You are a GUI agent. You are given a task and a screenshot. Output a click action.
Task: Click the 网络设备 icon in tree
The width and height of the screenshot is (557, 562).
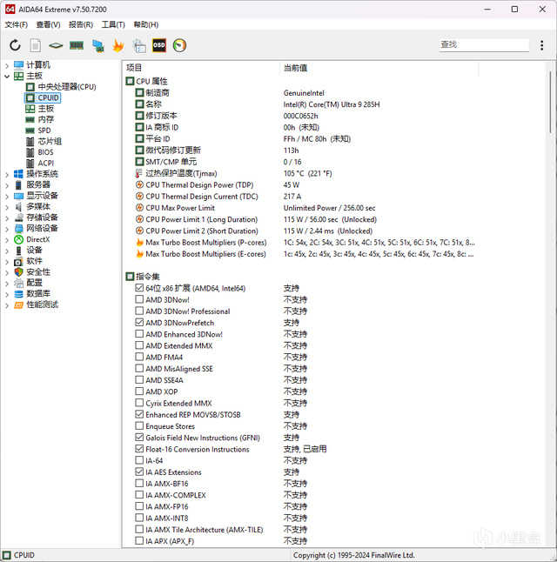(x=18, y=229)
